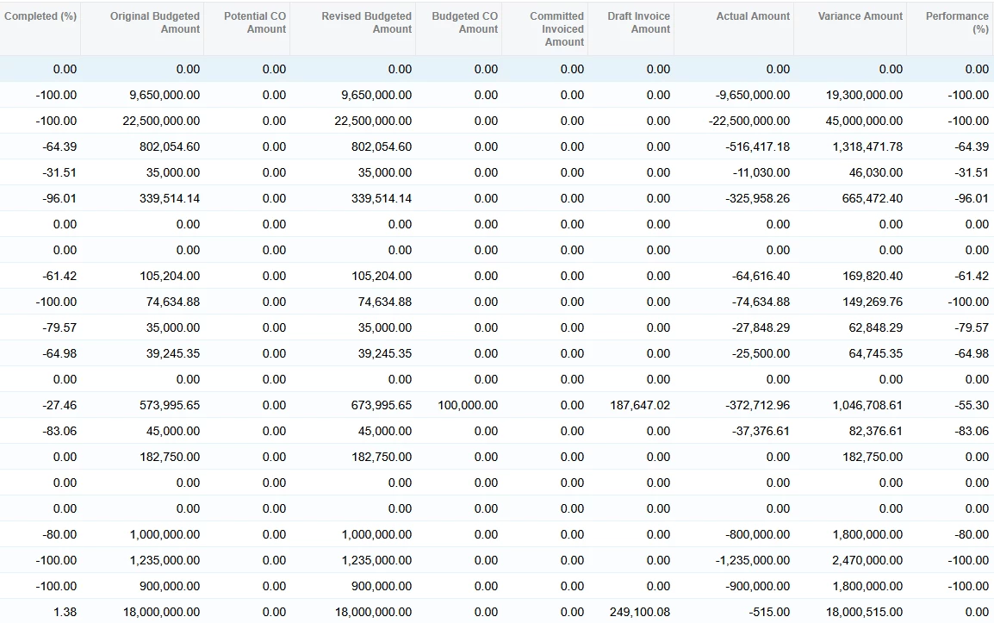Select the 339,514.14 Original Budgeted Amount cell
The width and height of the screenshot is (994, 623).
[170, 198]
